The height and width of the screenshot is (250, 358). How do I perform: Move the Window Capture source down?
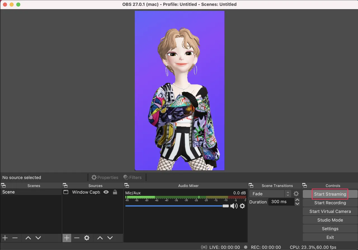click(x=110, y=238)
